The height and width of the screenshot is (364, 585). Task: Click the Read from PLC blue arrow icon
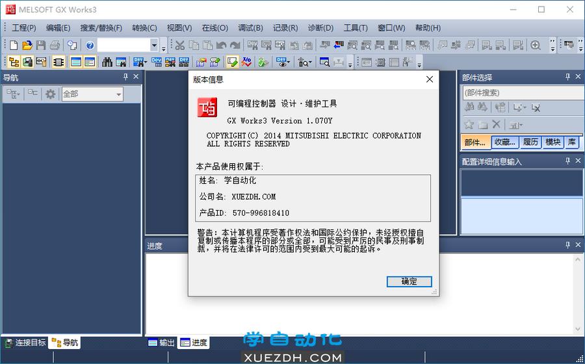[x=339, y=45]
